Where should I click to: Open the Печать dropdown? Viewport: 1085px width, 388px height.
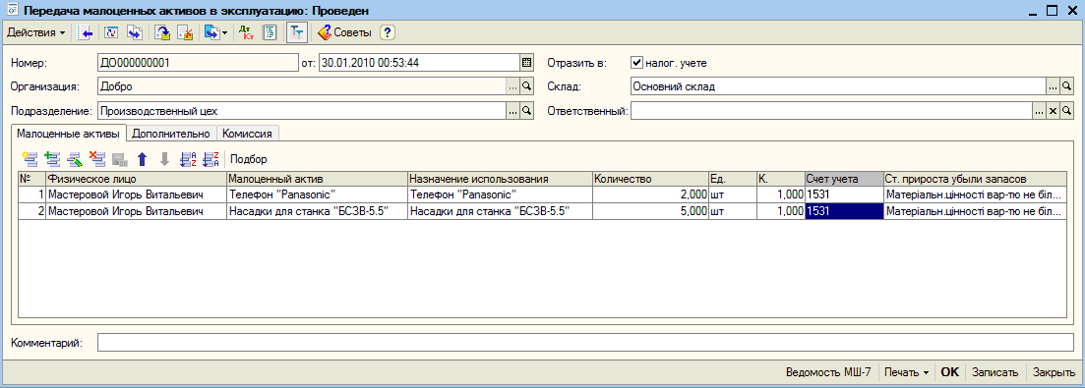[x=906, y=372]
